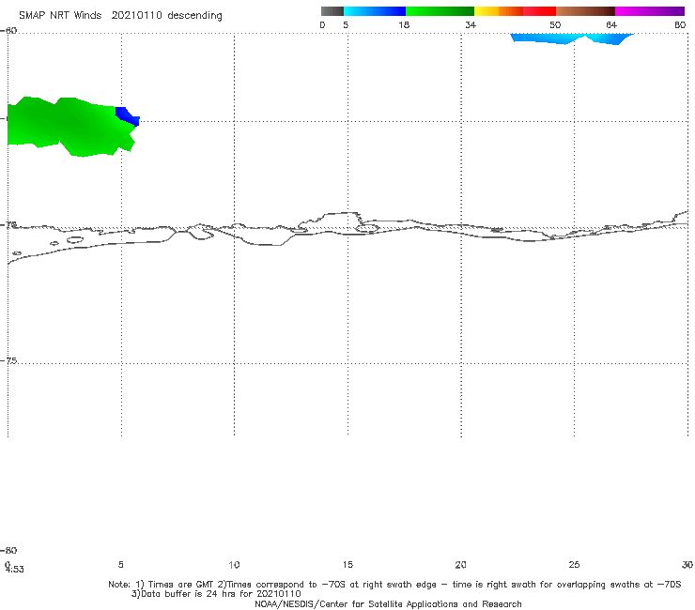This screenshot has height=610, width=695.
Task: Pick the green colorbar segment (18–34)
Action: pyautogui.click(x=440, y=11)
